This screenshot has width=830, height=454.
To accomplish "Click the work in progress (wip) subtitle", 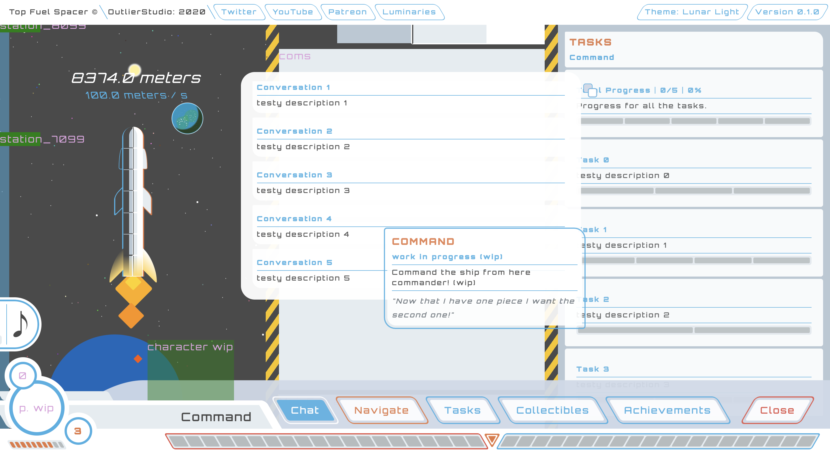I will coord(447,257).
